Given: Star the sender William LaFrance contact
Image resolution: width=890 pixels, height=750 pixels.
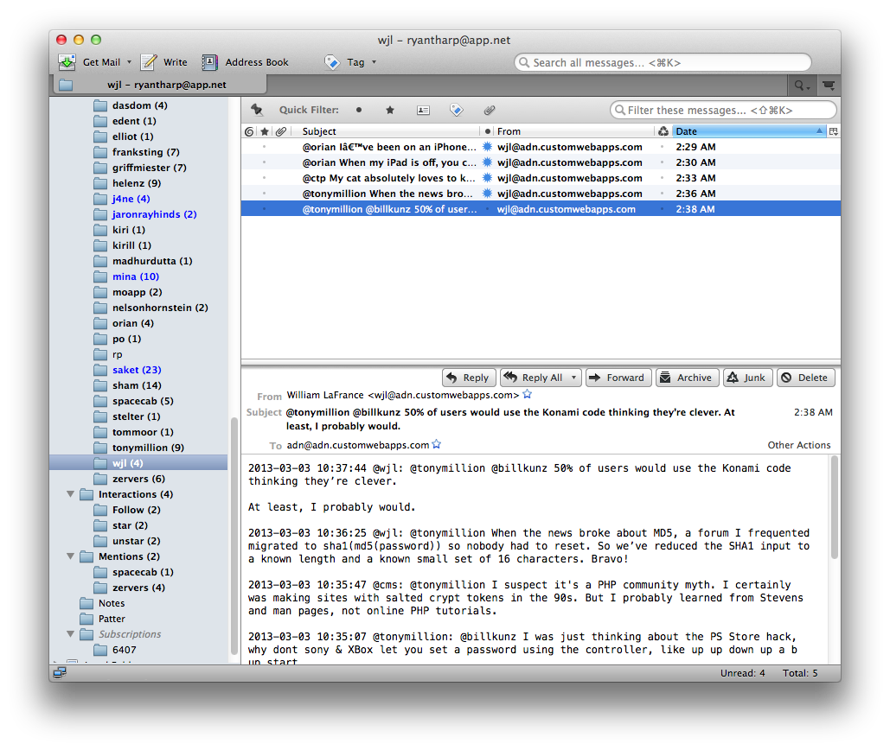Looking at the screenshot, I should pos(528,394).
